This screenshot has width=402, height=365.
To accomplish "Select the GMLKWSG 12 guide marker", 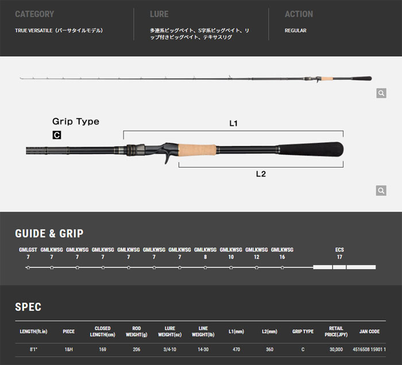I will coord(257,267).
